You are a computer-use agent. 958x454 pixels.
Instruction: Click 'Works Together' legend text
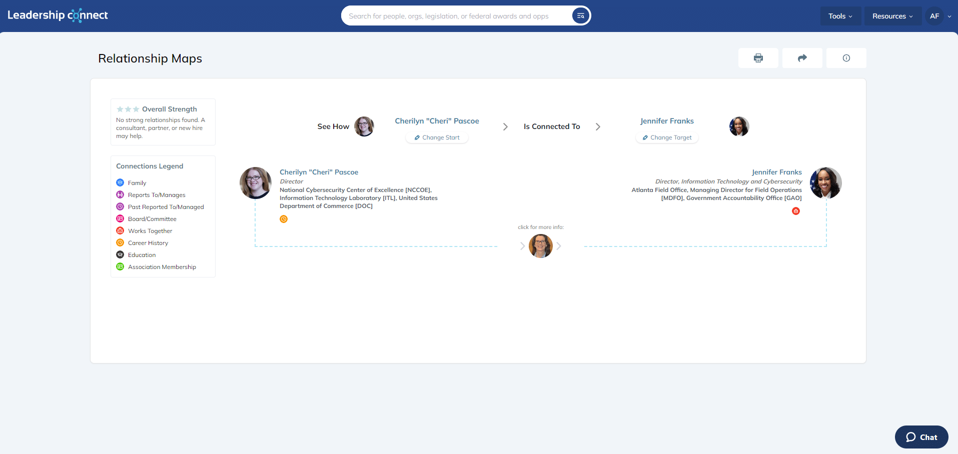point(150,231)
